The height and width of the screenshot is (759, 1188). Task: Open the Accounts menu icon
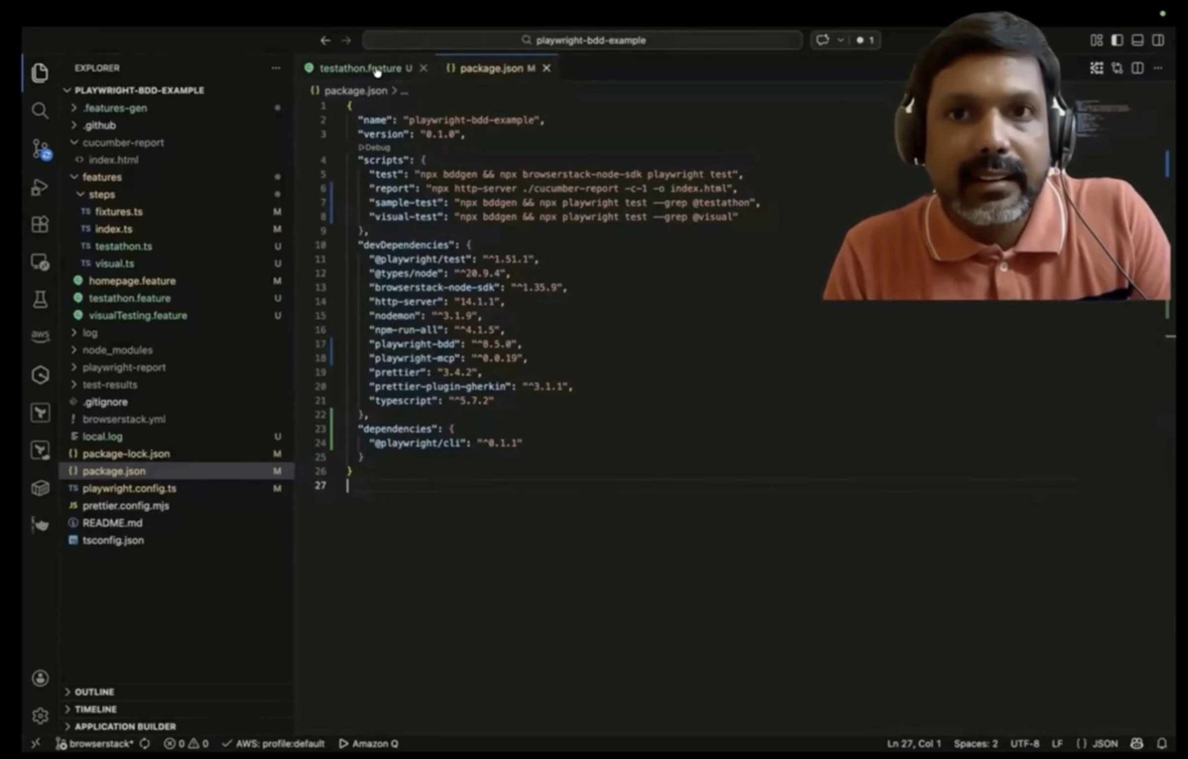pyautogui.click(x=40, y=678)
